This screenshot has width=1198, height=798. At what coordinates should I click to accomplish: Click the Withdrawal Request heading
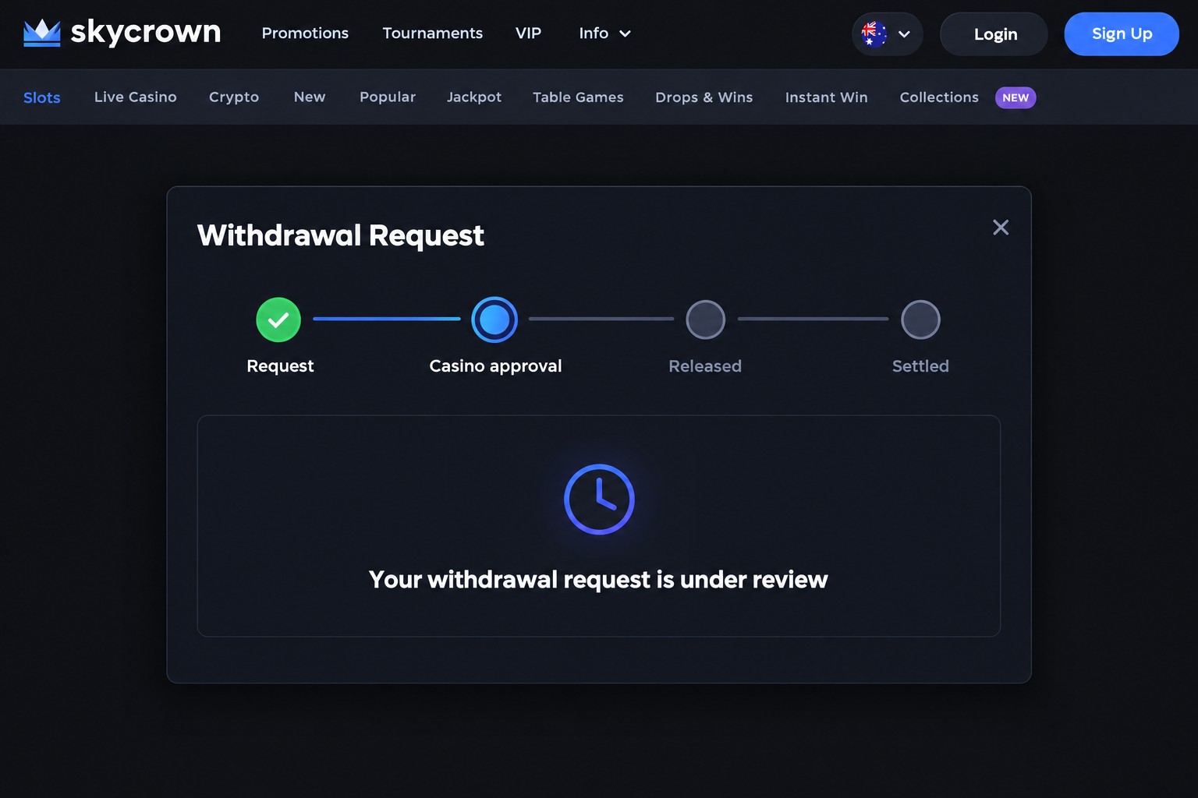coord(341,235)
